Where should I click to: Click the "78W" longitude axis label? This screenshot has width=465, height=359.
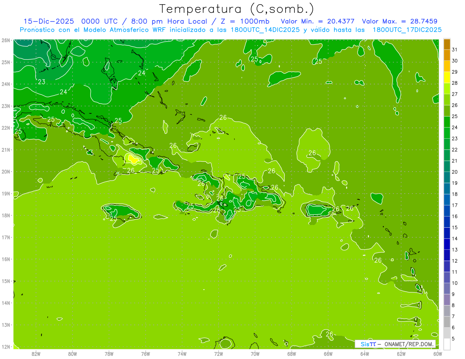[109, 354]
